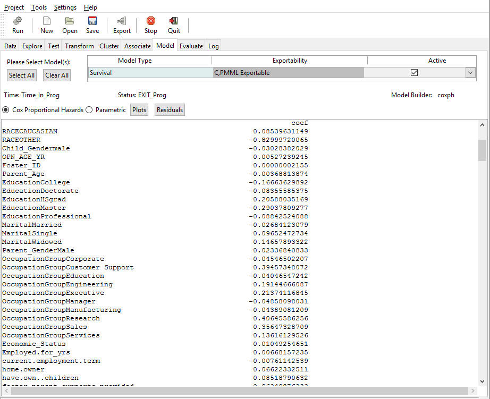Click the EducationHSgrad row label

click(34, 199)
